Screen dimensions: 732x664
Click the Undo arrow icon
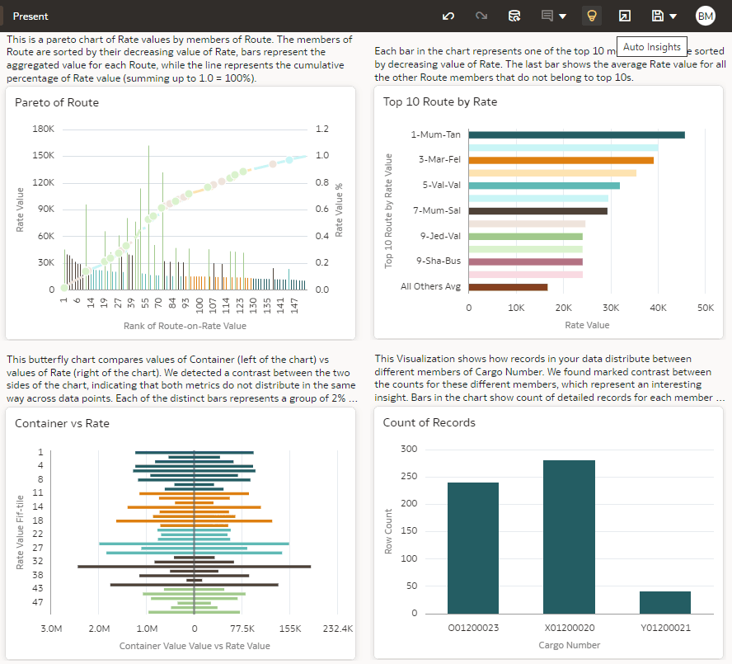coord(448,16)
